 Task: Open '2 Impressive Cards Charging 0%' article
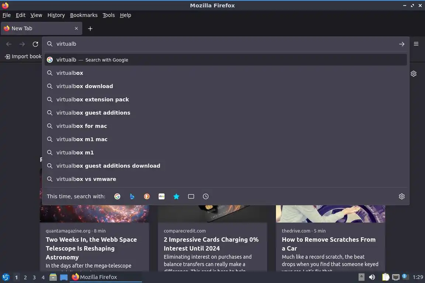(x=211, y=244)
